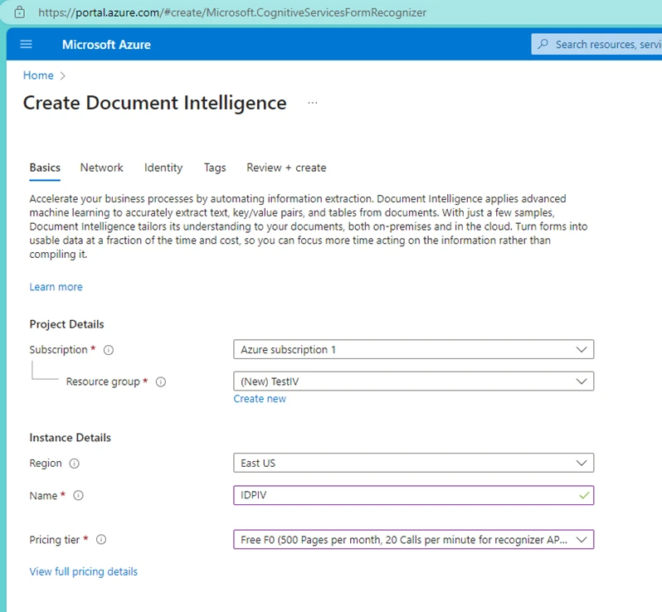Switch to the Review + create tab
This screenshot has width=662, height=612.
[x=286, y=168]
